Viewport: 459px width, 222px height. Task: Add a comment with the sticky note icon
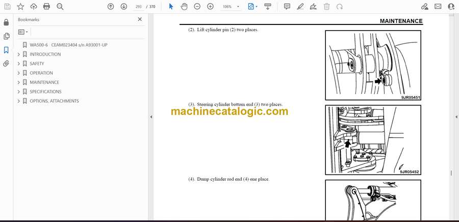click(287, 7)
